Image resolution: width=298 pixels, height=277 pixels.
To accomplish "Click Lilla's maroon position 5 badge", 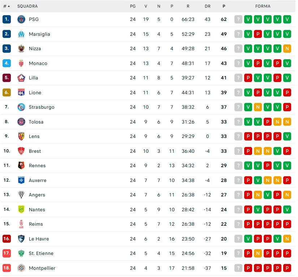I will pyautogui.click(x=7, y=78).
